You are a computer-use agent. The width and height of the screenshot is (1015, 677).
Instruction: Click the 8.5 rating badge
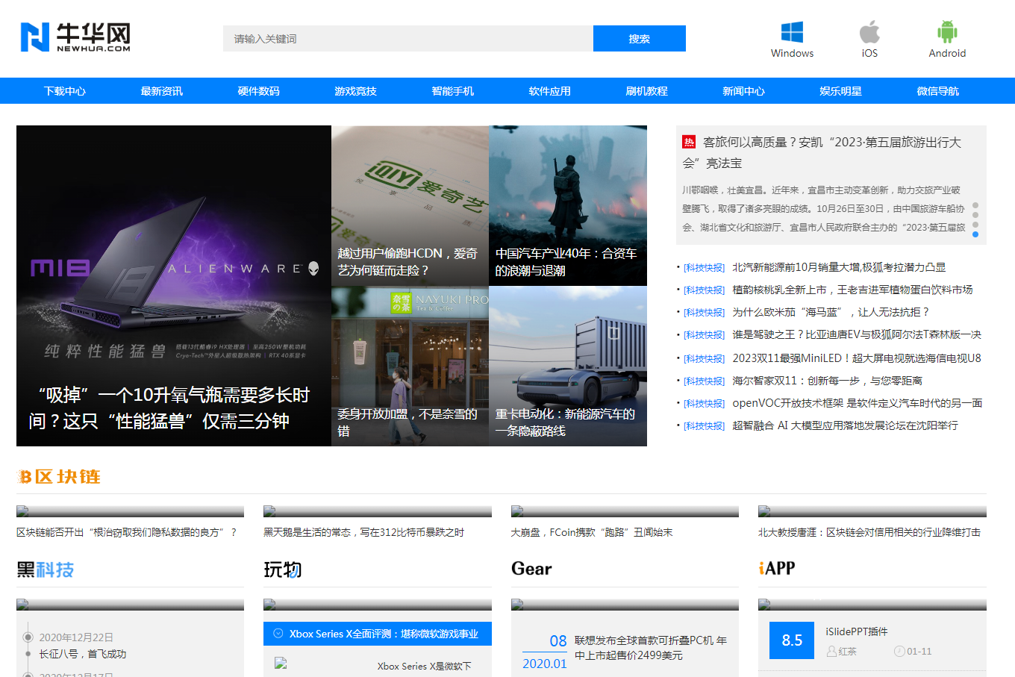792,640
